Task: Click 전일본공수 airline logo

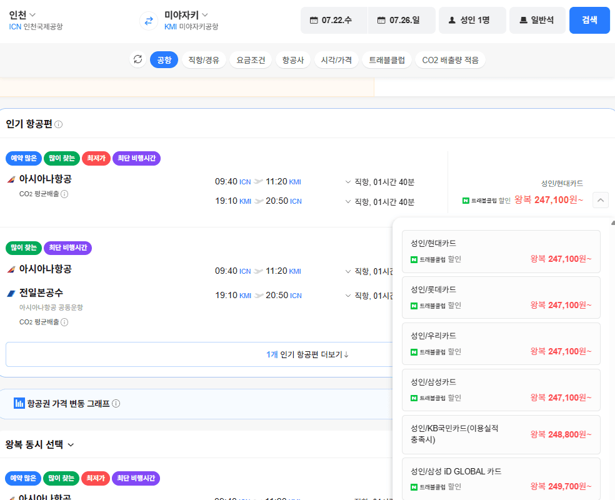Action: click(x=11, y=293)
